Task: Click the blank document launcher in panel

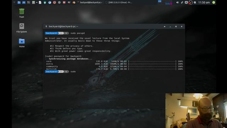Action: click(x=40, y=2)
